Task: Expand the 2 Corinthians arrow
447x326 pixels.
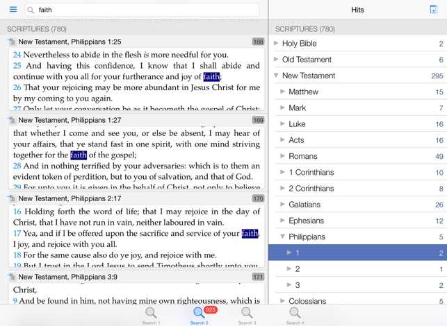Action: point(282,188)
